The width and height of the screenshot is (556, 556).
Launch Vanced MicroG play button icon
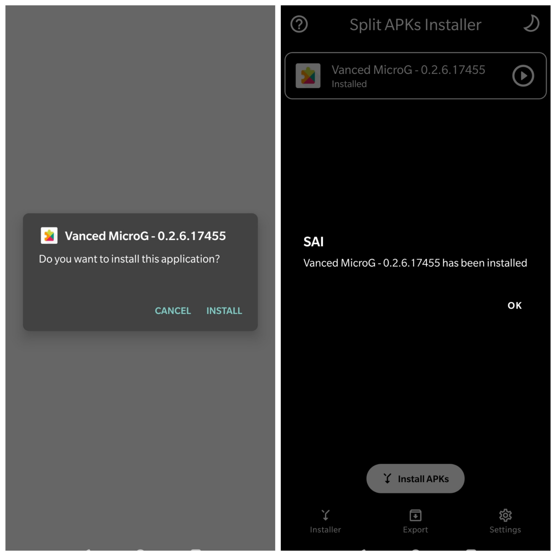(524, 75)
